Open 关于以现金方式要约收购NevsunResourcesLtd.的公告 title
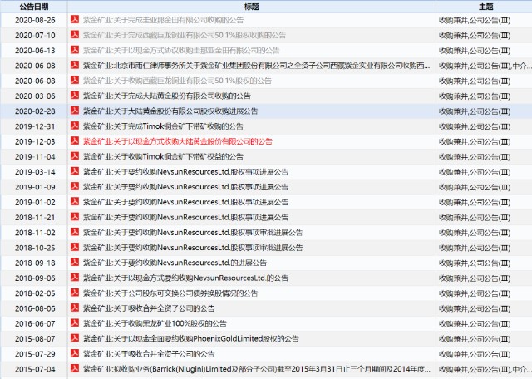The height and width of the screenshot is (379, 532). [185, 278]
